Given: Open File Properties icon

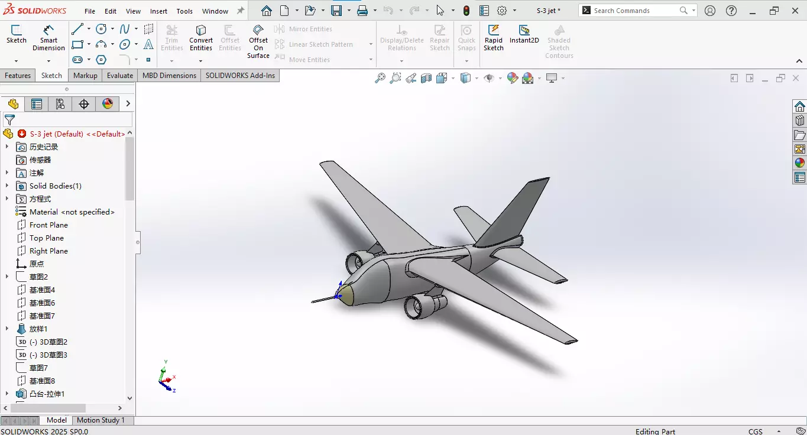Looking at the screenshot, I should click(x=484, y=11).
